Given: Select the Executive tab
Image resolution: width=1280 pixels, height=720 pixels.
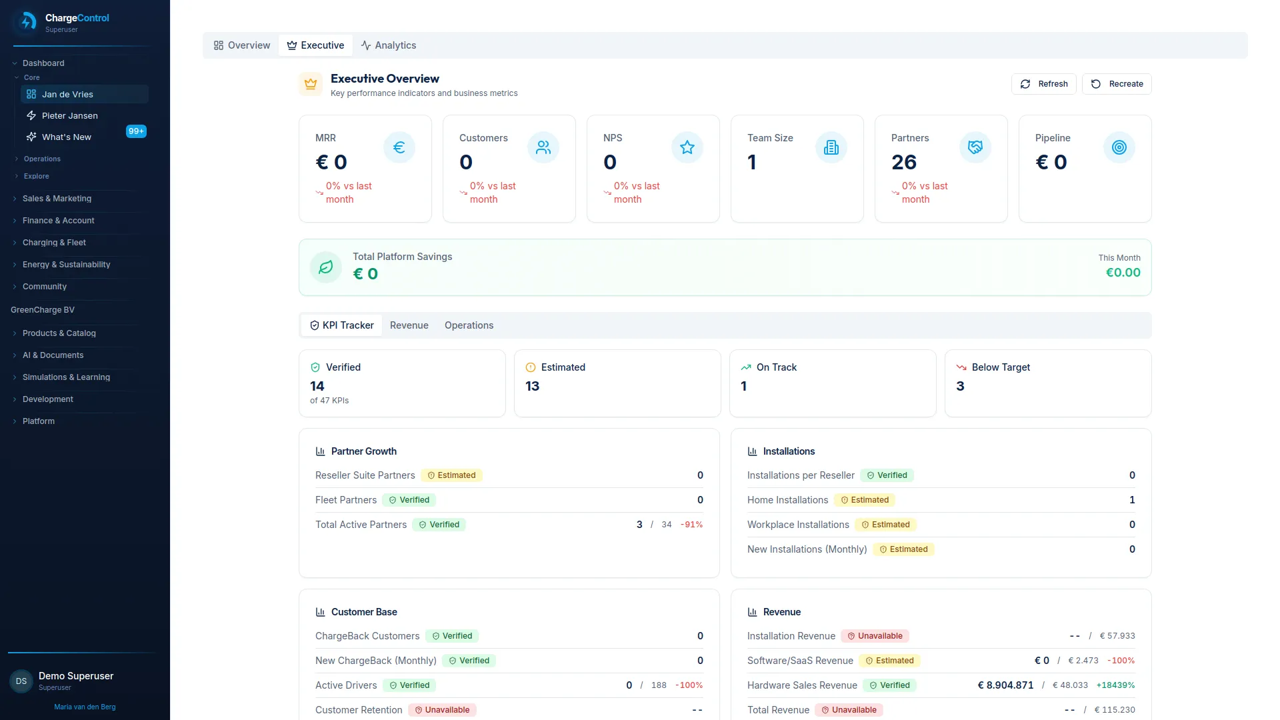Looking at the screenshot, I should point(316,45).
